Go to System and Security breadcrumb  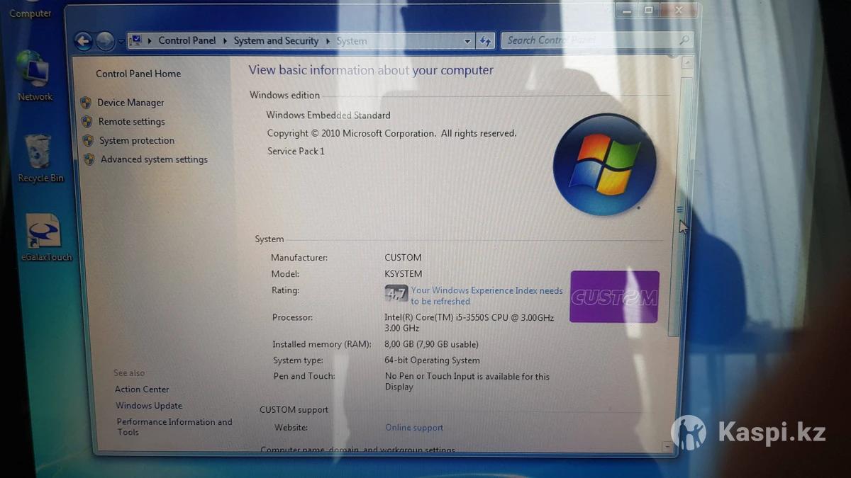[276, 41]
